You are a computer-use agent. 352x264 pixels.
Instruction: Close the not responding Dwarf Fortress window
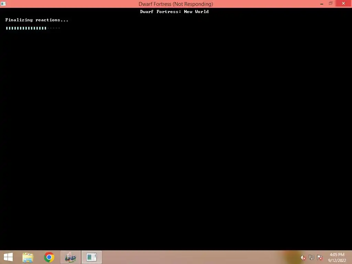pyautogui.click(x=343, y=3)
